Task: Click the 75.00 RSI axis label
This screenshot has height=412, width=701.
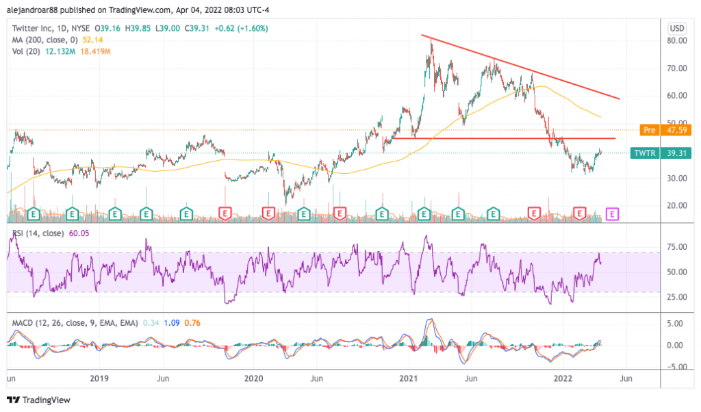Action: point(676,247)
